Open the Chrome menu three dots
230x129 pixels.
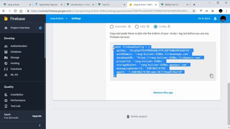pos(226,11)
